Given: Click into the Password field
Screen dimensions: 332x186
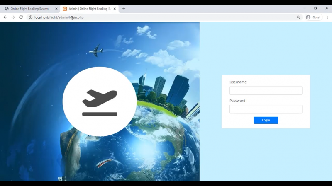Looking at the screenshot, I should tap(266, 109).
